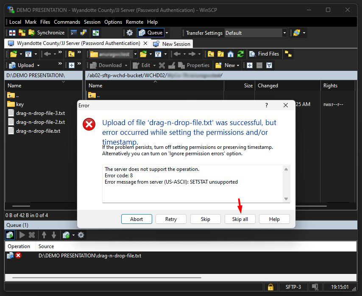362x296 pixels.
Task: Click the Rename icon in remote toolbar
Action: coord(172,65)
